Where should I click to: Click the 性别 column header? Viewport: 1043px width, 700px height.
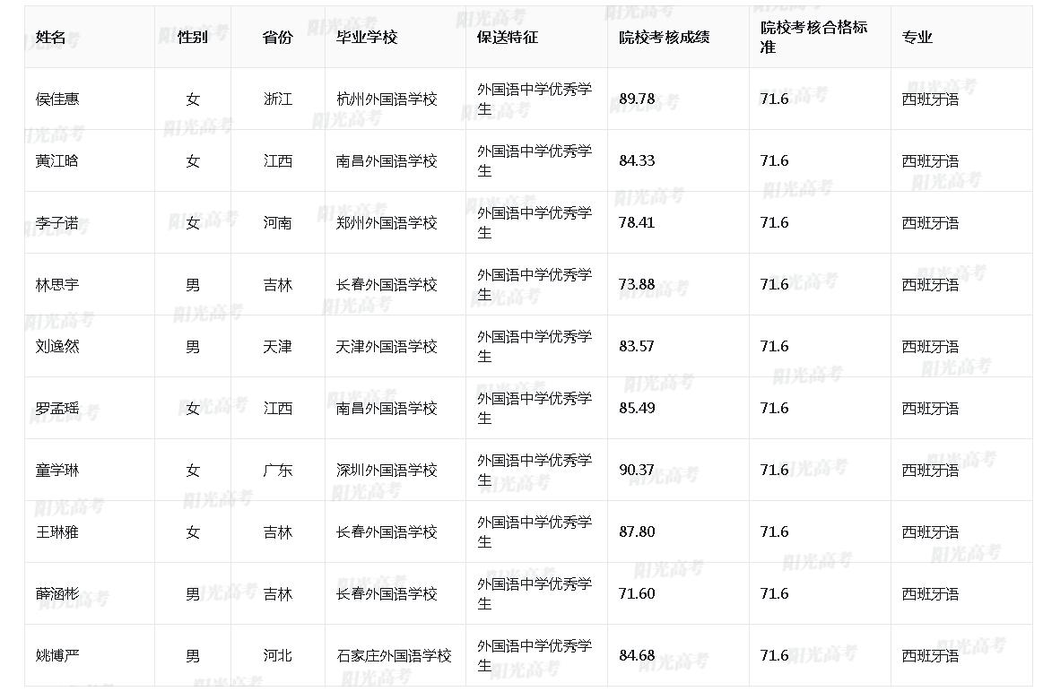pos(193,38)
